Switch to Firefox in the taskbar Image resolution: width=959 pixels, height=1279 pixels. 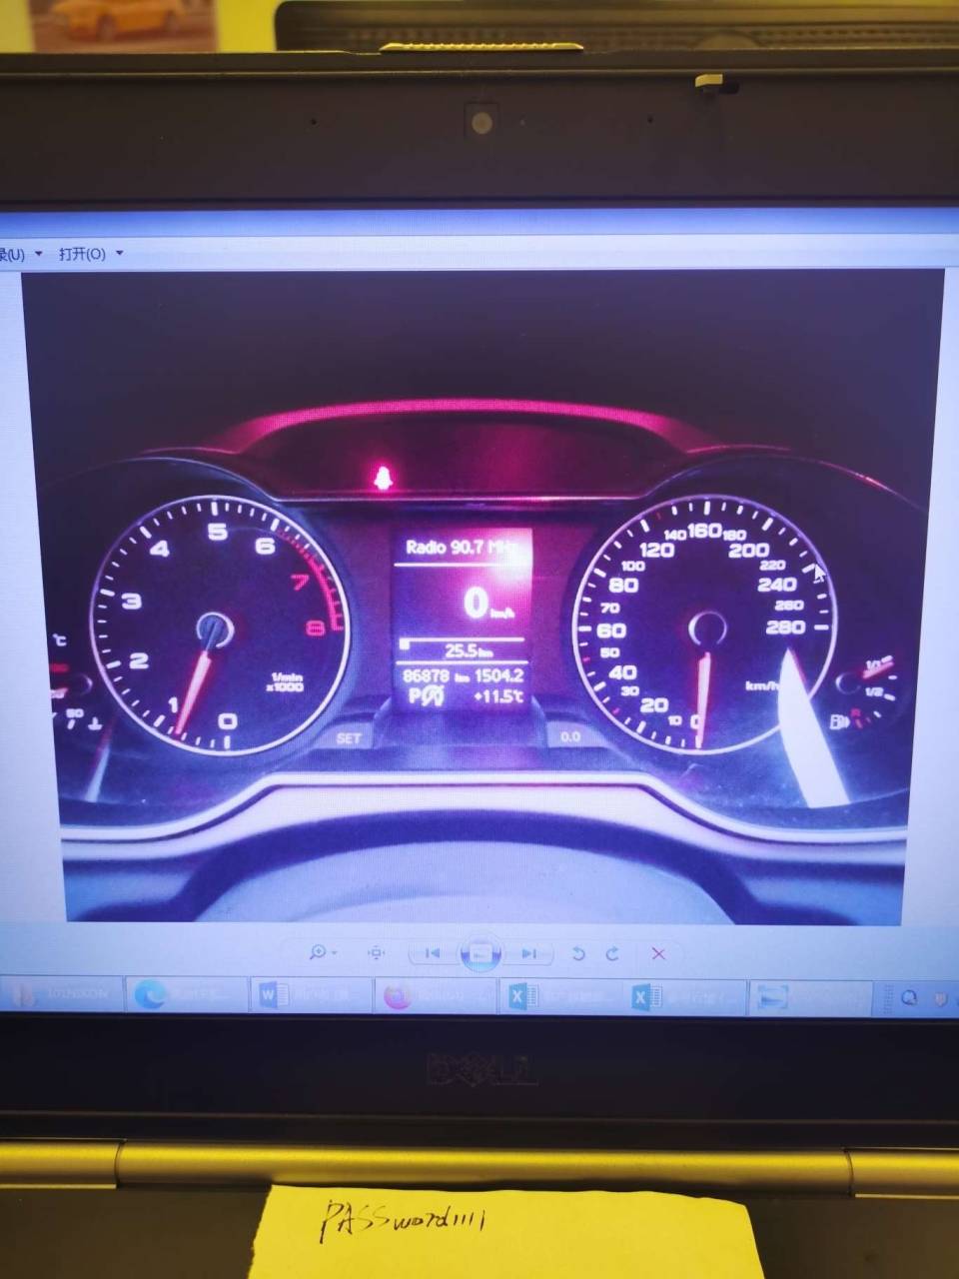(x=436, y=995)
